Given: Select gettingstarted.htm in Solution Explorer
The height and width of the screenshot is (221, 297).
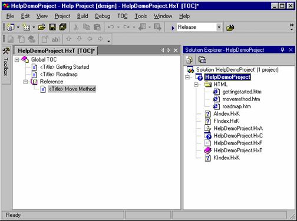Looking at the screenshot, I should coord(242,92).
